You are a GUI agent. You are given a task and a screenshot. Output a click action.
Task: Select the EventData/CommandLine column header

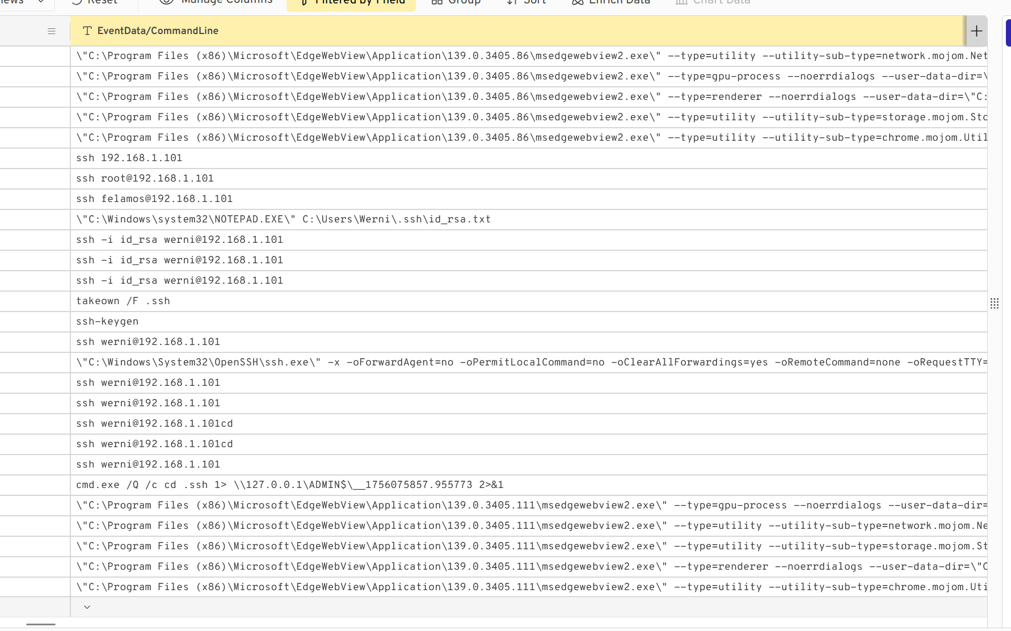coord(158,31)
